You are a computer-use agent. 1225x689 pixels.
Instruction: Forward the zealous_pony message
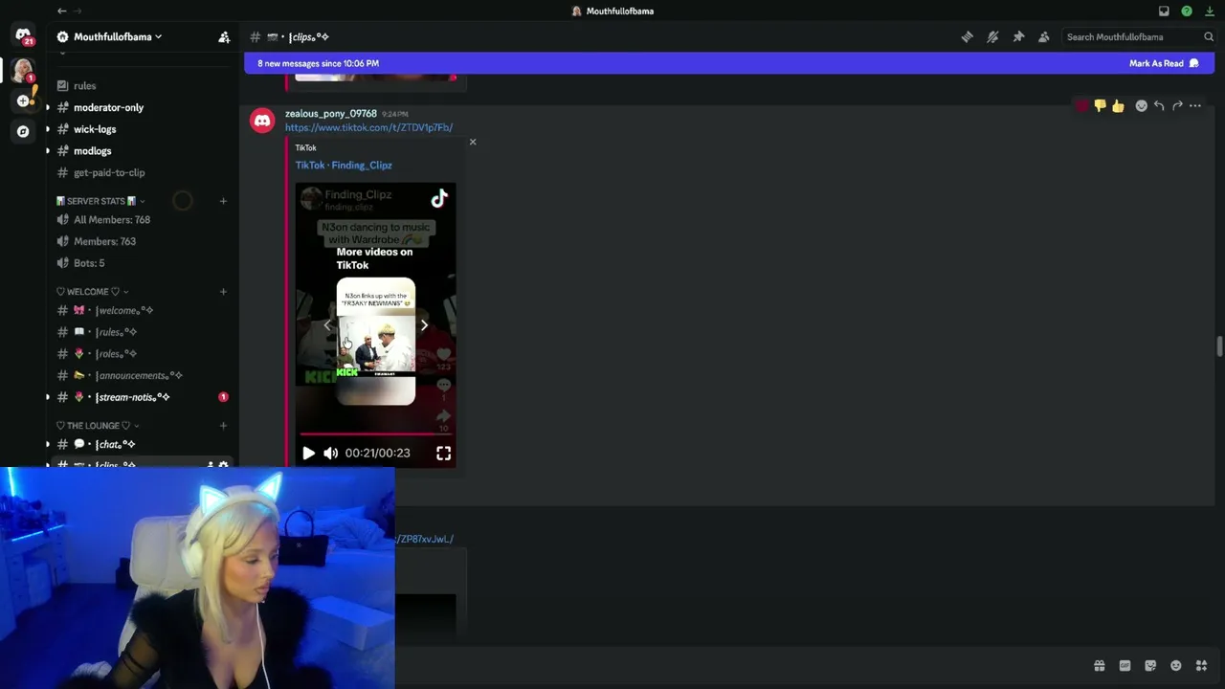click(1177, 106)
